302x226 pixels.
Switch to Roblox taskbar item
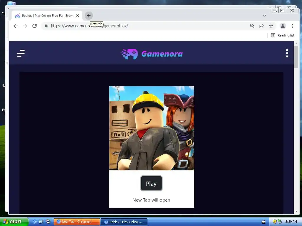point(124,222)
